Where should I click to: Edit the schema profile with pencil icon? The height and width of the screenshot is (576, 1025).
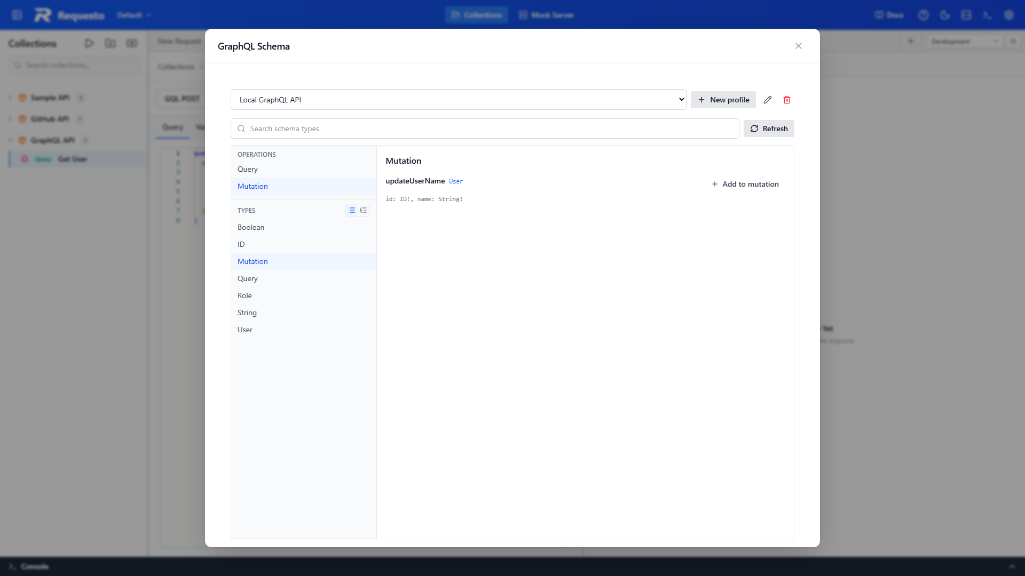[768, 100]
